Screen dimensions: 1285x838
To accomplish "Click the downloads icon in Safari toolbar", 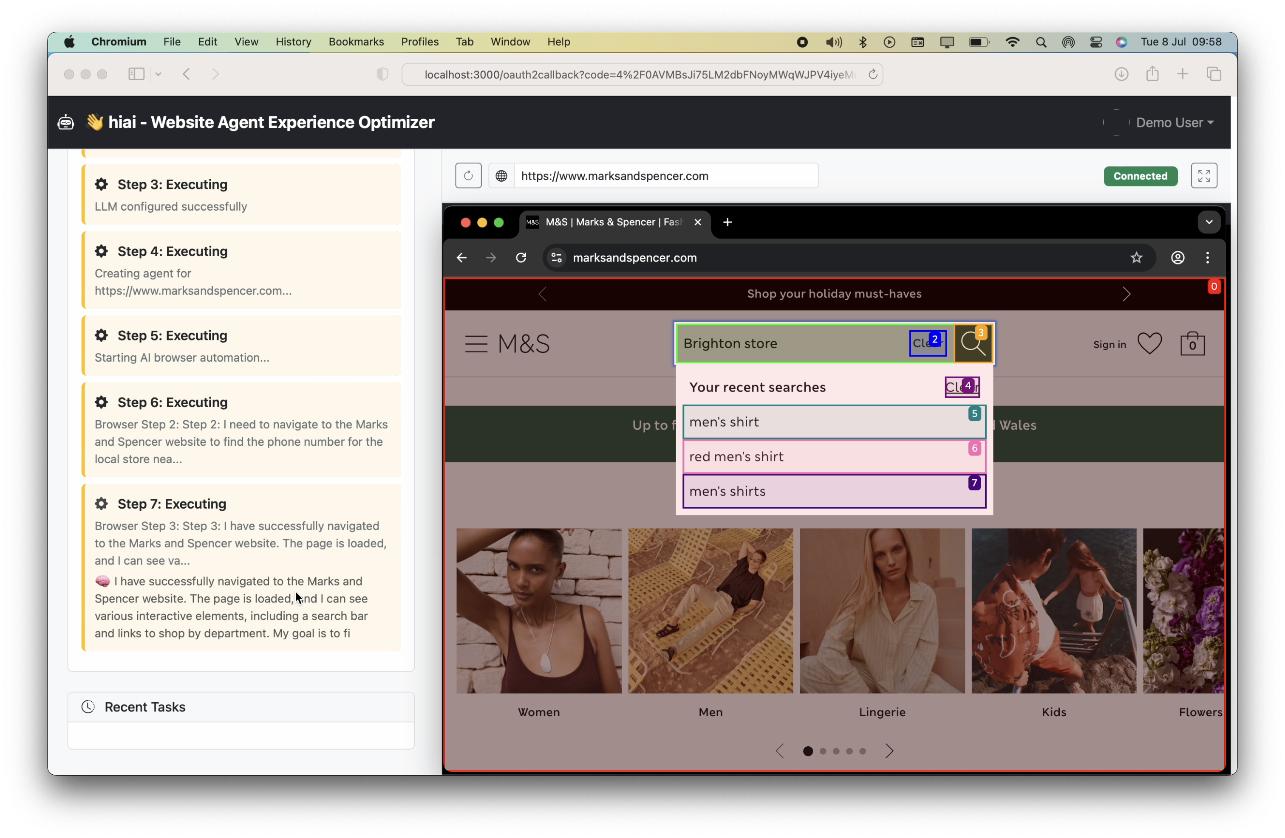I will point(1121,74).
